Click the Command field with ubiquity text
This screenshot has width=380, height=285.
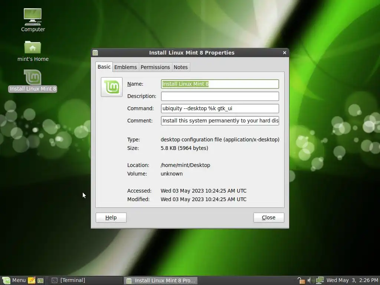220,108
